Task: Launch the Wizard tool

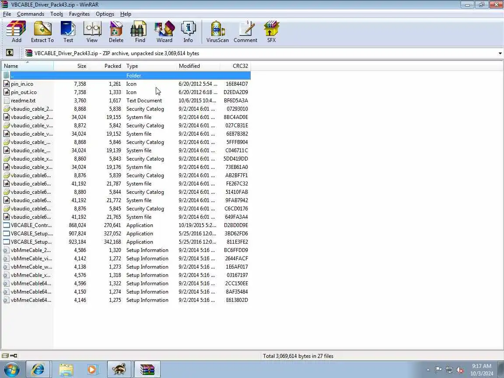Action: [164, 31]
